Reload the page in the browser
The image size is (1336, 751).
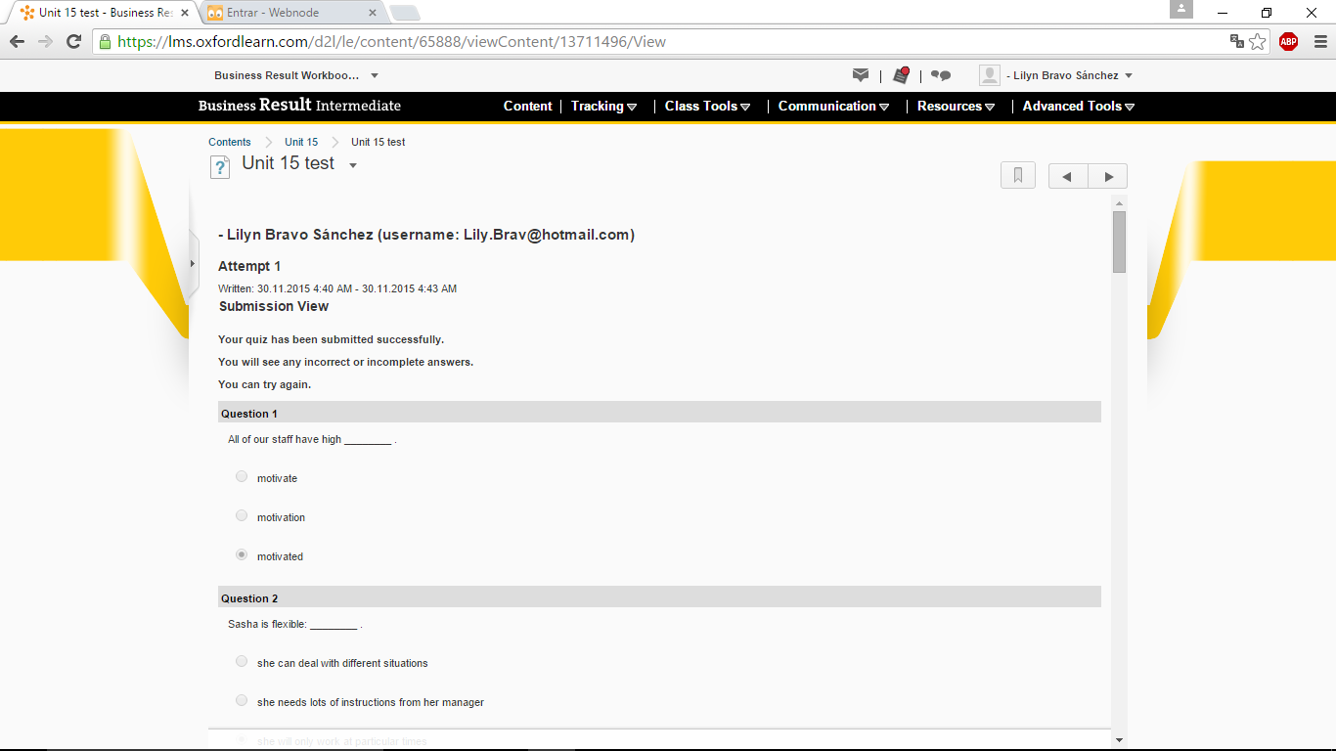click(x=73, y=41)
